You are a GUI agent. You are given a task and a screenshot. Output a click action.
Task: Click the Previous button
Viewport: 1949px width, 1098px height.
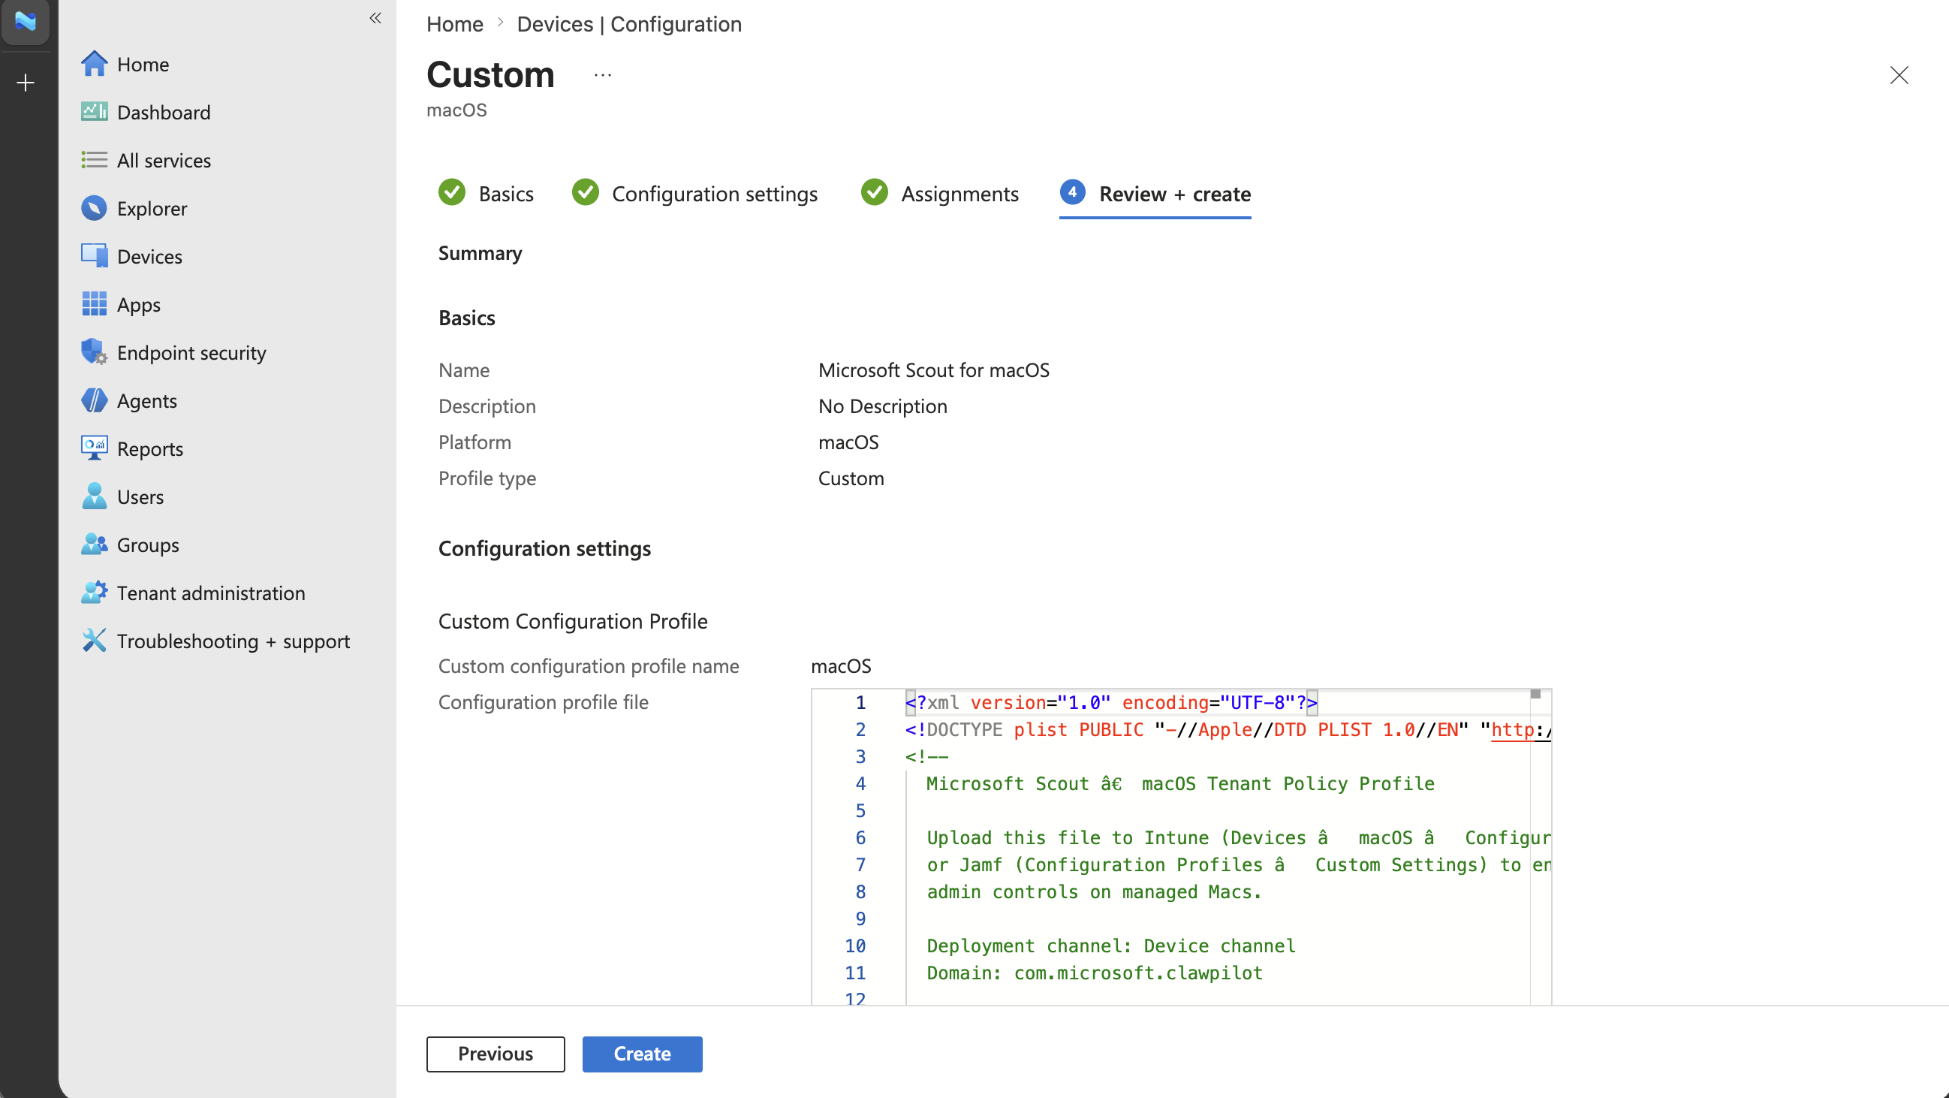[x=495, y=1054]
